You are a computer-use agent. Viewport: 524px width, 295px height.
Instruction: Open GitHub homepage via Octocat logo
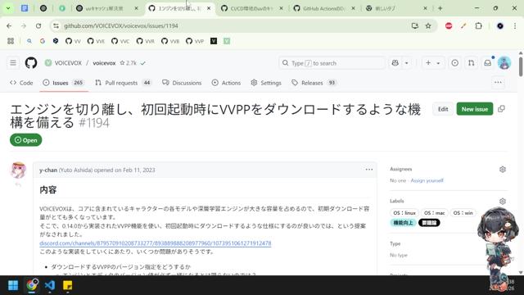pos(31,63)
